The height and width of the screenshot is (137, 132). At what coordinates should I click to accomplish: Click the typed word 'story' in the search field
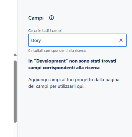point(36,41)
